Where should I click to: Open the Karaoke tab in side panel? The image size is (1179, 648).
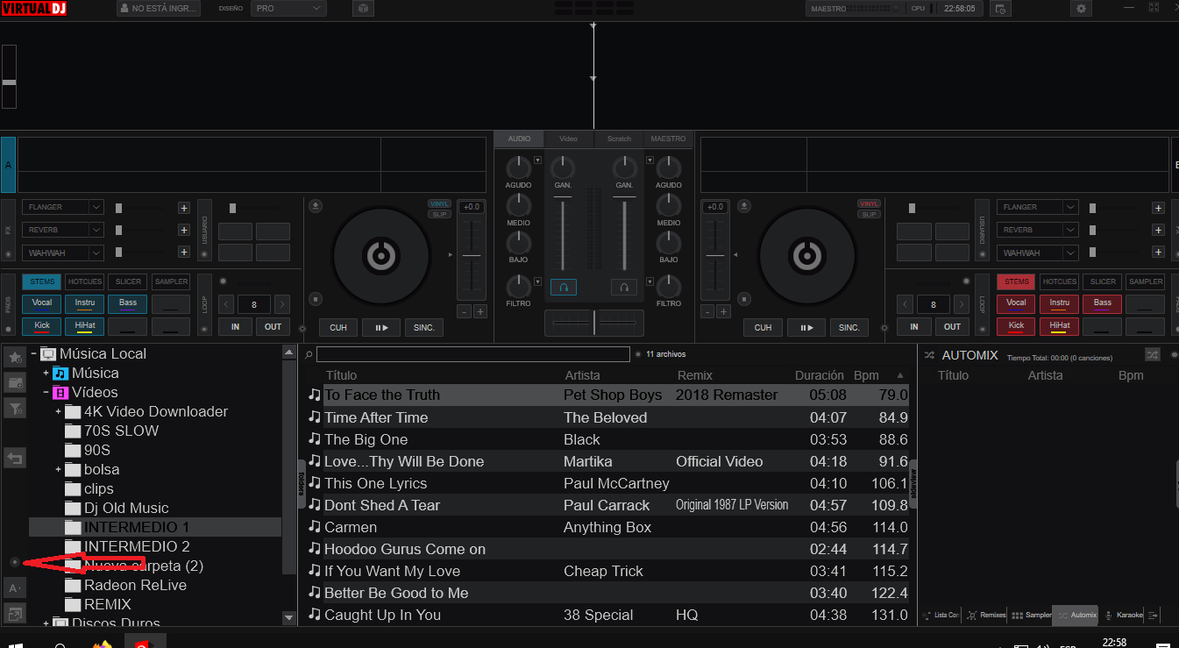pos(1123,615)
